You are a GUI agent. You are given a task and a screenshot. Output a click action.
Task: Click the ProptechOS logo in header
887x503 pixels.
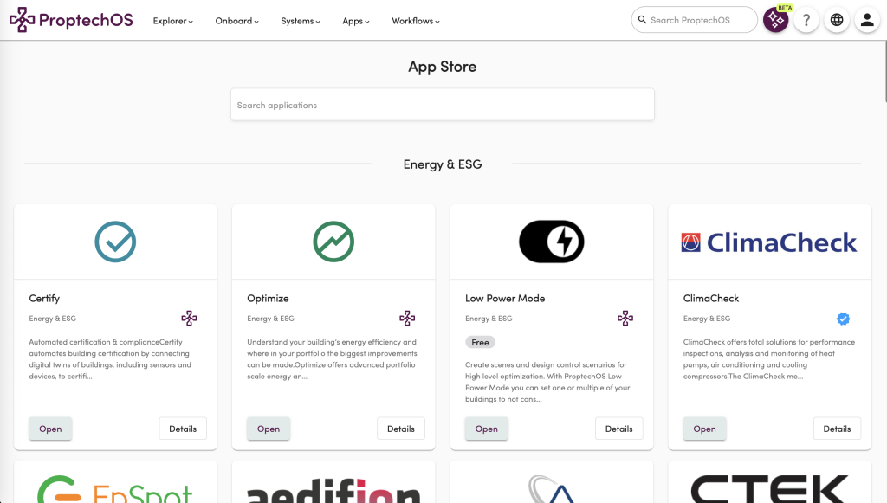coord(71,20)
